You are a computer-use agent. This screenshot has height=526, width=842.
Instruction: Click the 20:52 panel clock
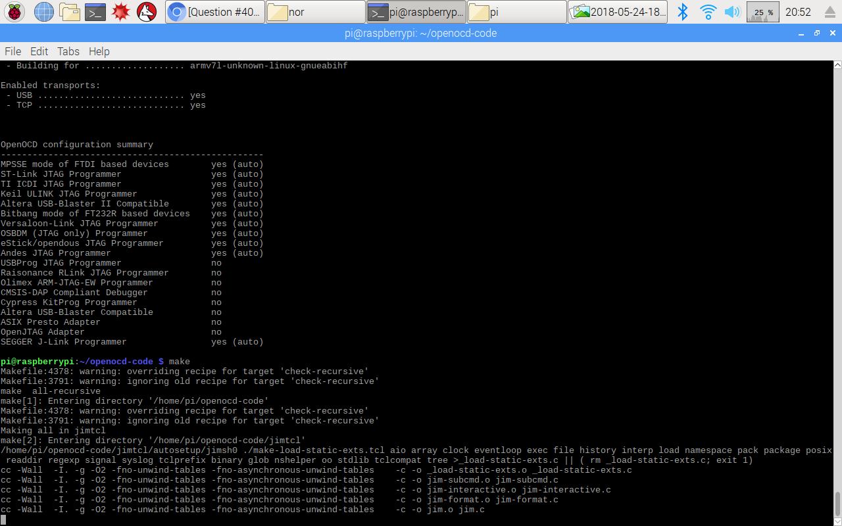[798, 12]
